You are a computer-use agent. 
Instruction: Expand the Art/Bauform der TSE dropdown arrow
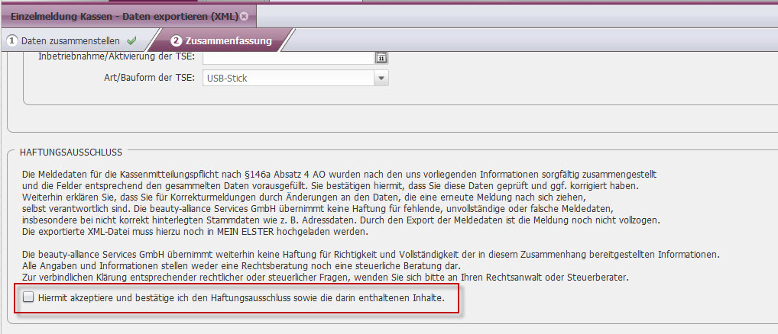[x=381, y=79]
